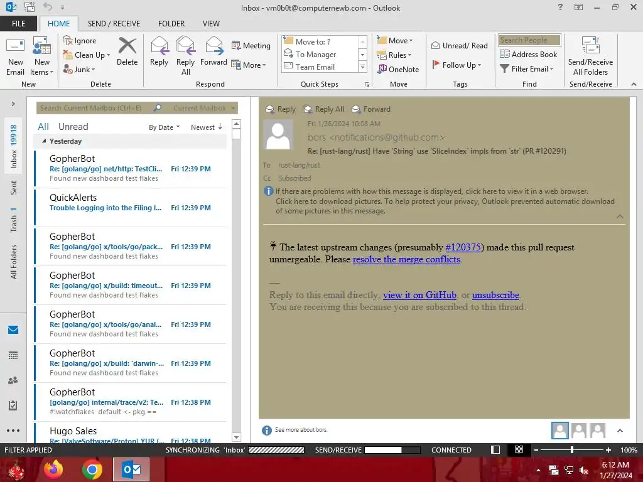Switch to Calendar view icon

click(x=13, y=355)
